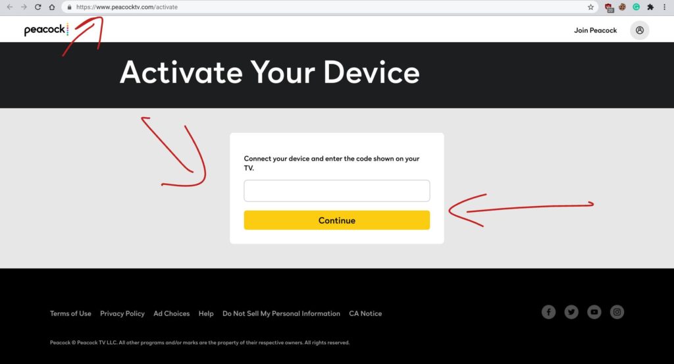
Task: Open Chrome three-dot menu
Action: [x=664, y=7]
